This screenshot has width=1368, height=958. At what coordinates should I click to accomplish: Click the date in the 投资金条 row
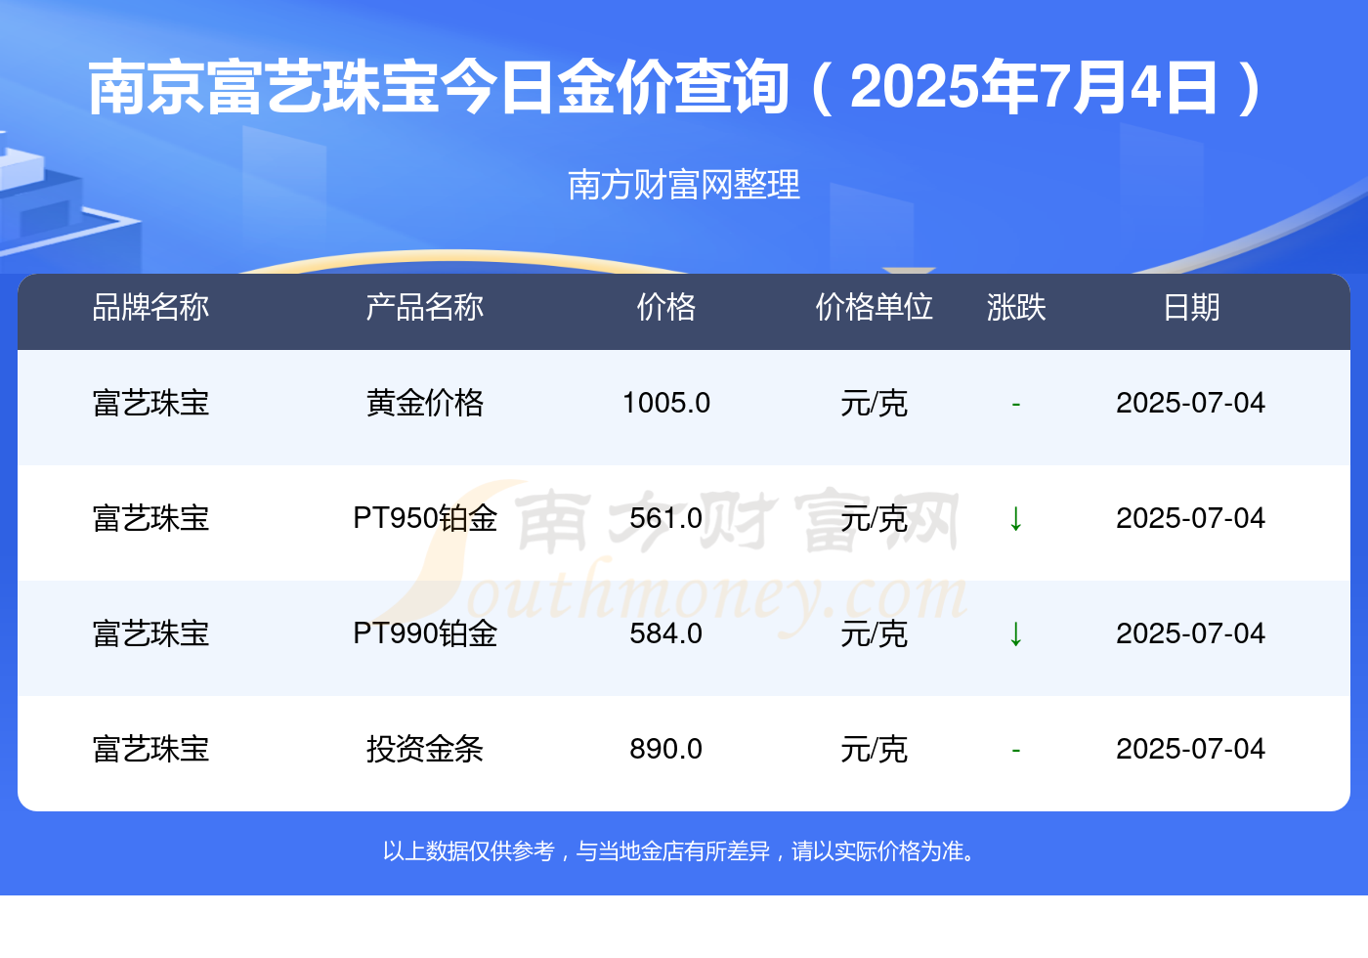[x=1191, y=749]
